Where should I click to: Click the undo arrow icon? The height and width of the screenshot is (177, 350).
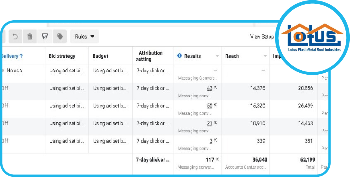point(15,37)
